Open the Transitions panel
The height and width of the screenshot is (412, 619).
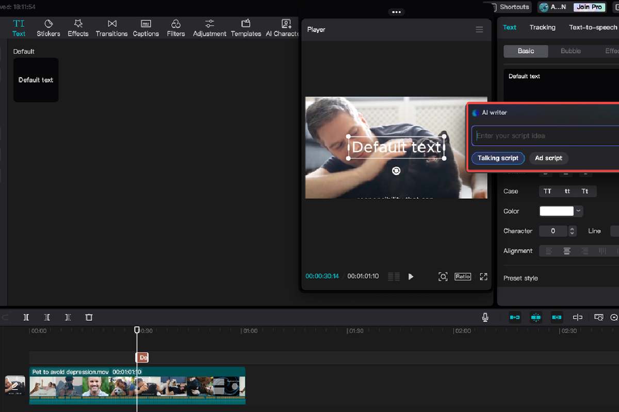coord(111,28)
